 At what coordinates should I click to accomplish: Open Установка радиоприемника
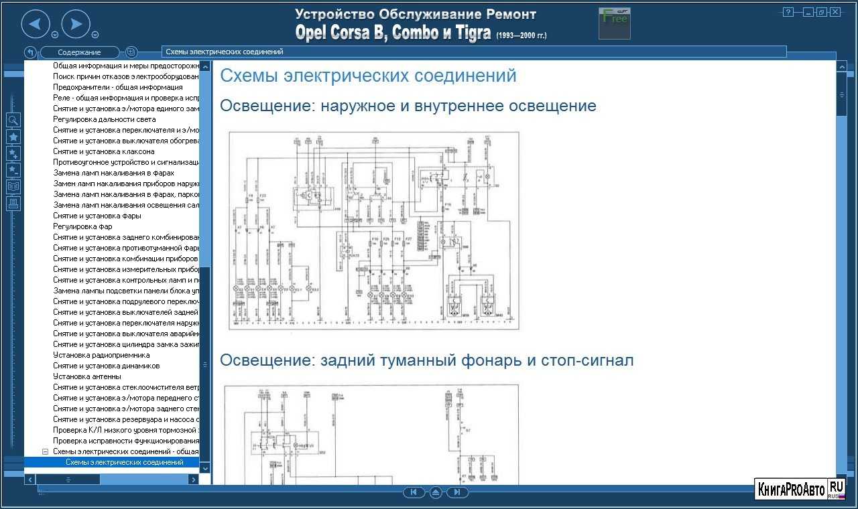[102, 355]
